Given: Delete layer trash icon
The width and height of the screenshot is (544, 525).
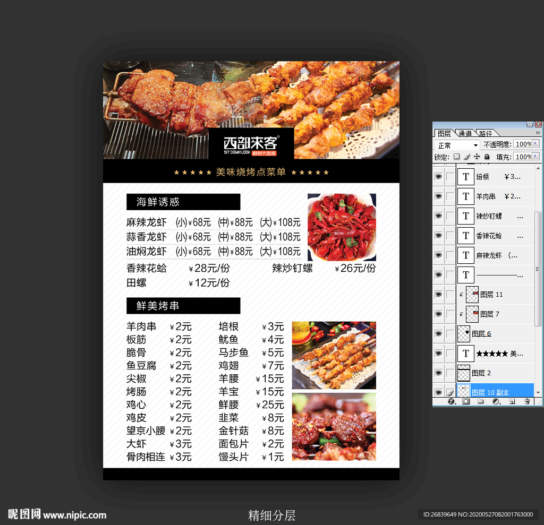Looking at the screenshot, I should pyautogui.click(x=527, y=401).
